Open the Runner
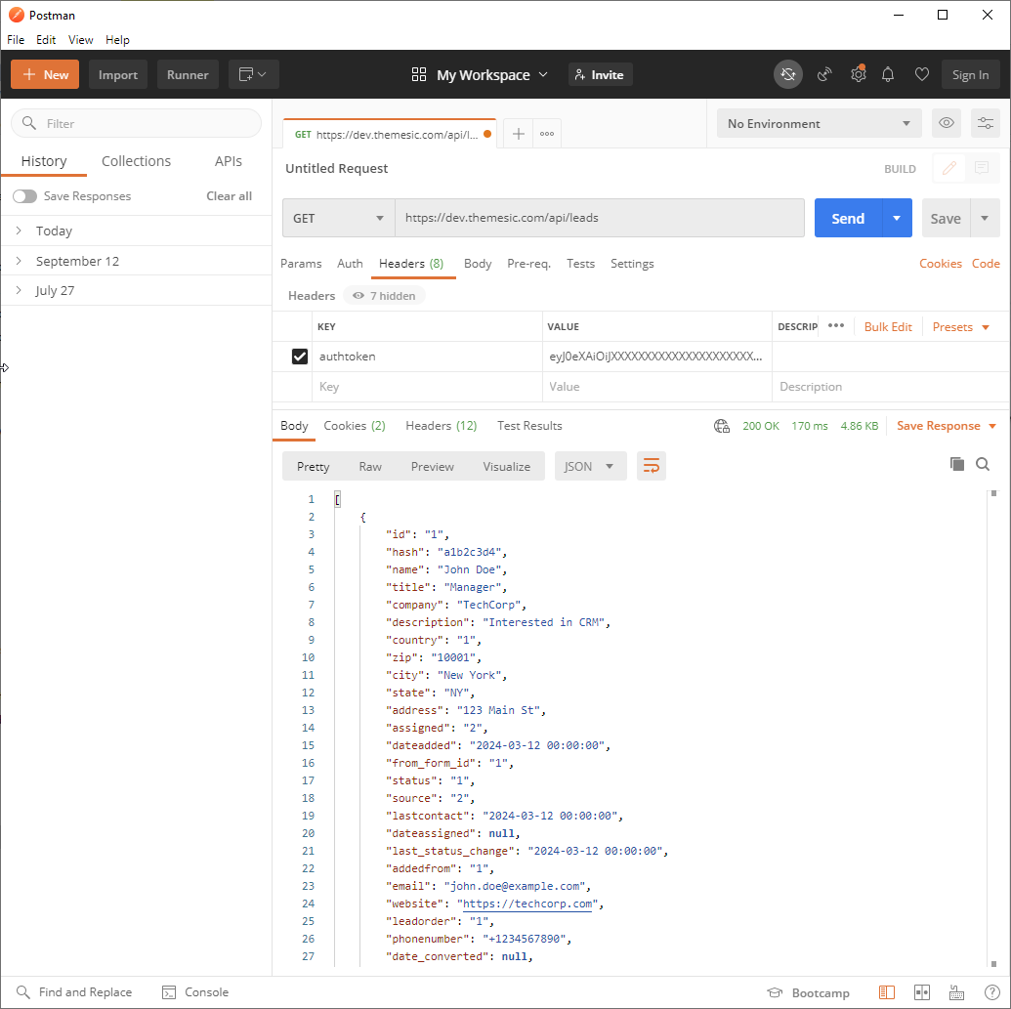This screenshot has width=1011, height=1009. (x=188, y=75)
